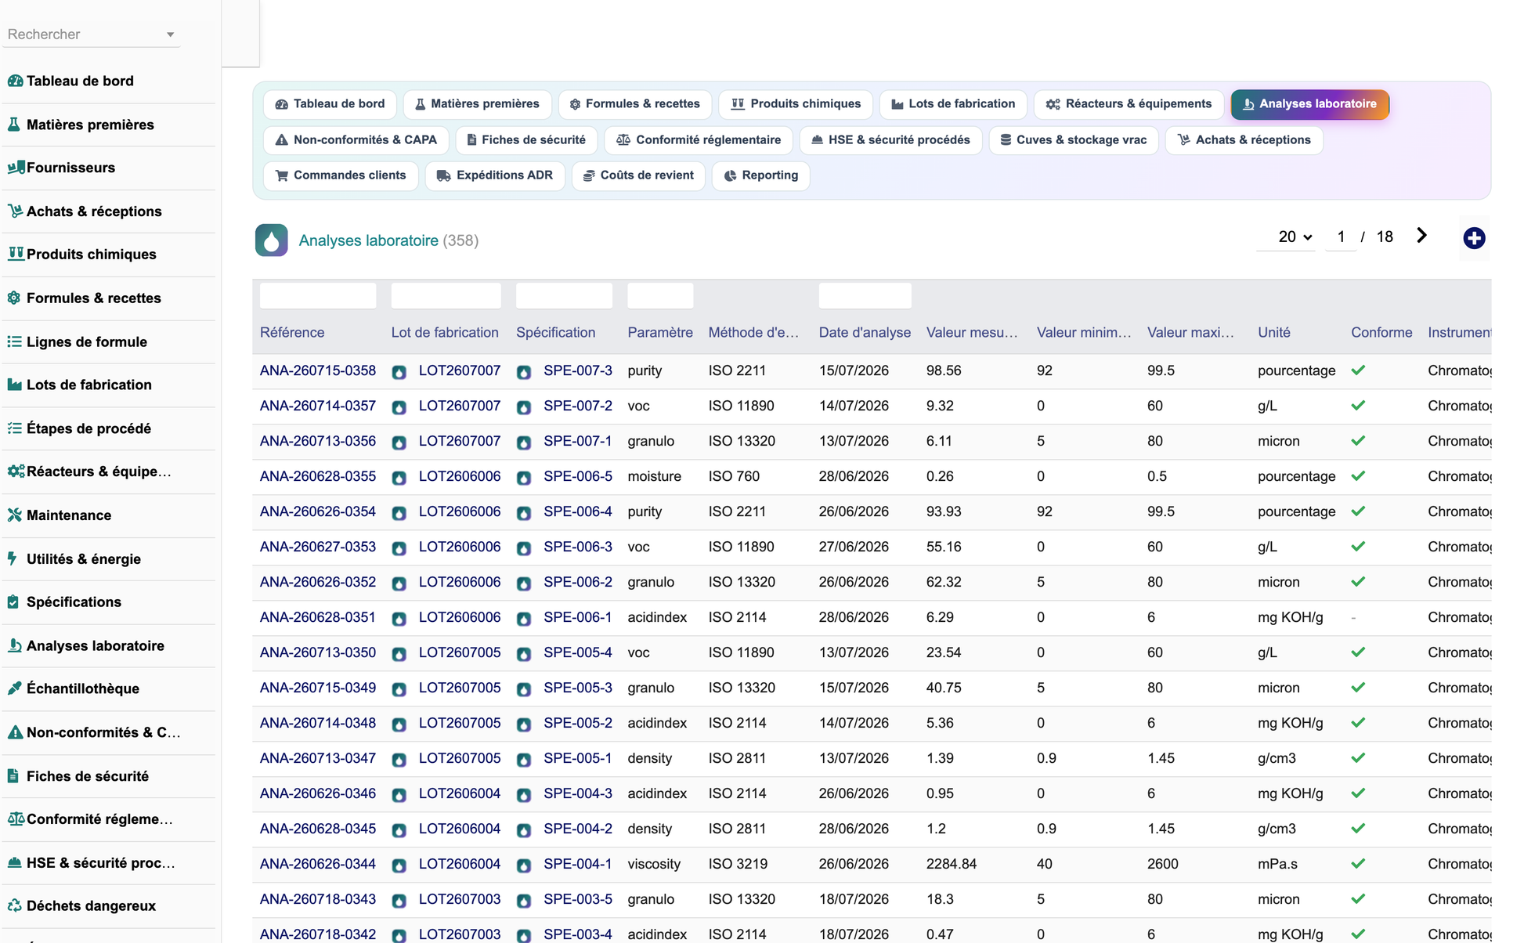Click the Déchets dangereux recycle icon
Viewport: 1524px width, 943px height.
pos(14,905)
